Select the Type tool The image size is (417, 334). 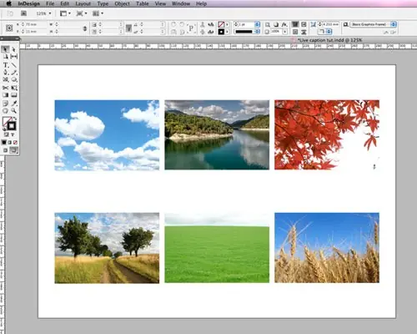tap(5, 65)
